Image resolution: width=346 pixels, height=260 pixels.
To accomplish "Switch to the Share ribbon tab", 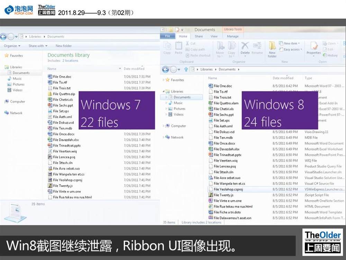I will tap(199, 36).
